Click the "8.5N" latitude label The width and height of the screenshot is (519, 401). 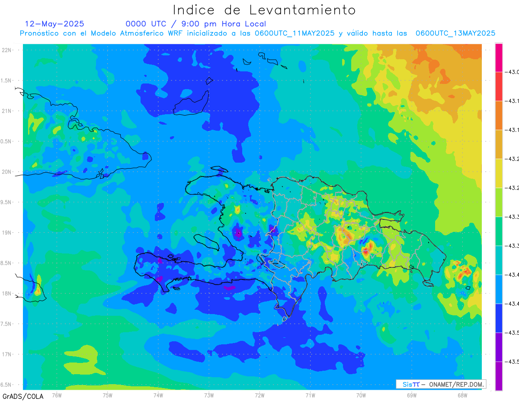(x=6, y=263)
